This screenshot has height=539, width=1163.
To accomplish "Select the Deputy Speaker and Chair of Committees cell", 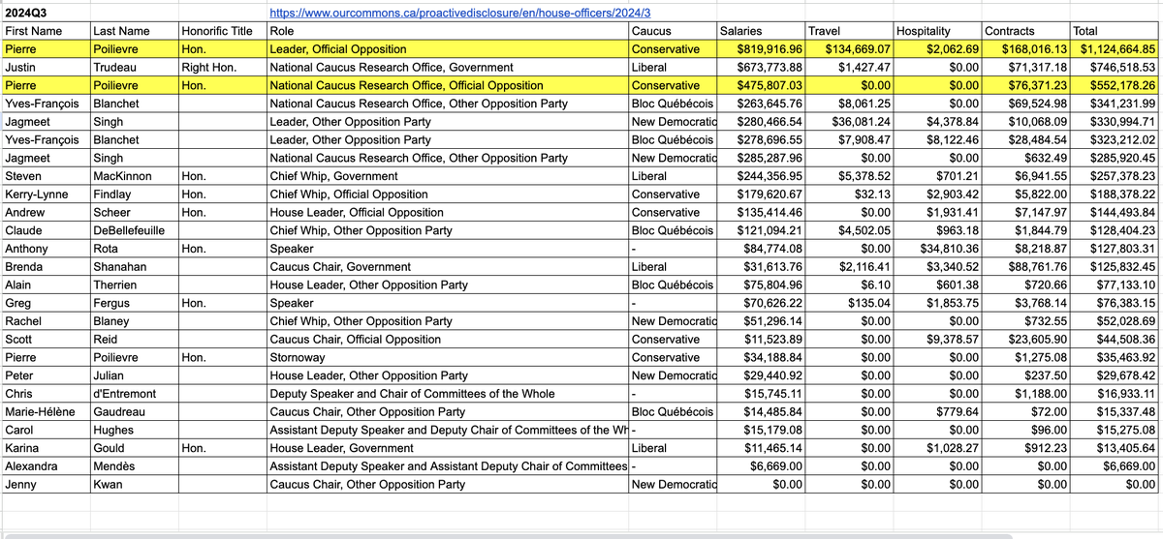I will click(447, 394).
